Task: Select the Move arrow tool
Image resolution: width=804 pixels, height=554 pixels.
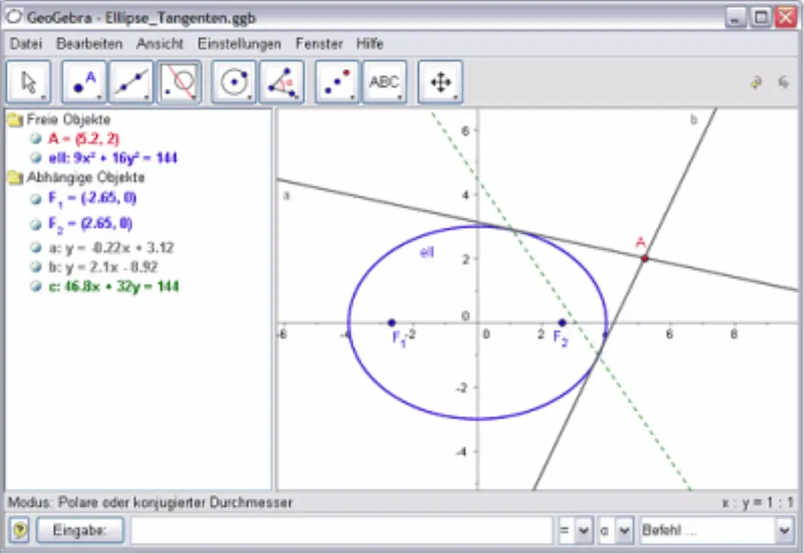Action: (28, 82)
